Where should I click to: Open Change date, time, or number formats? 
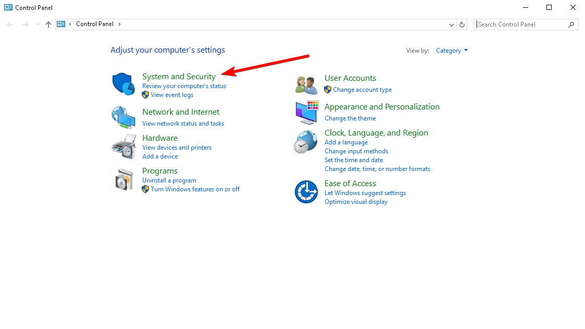378,168
